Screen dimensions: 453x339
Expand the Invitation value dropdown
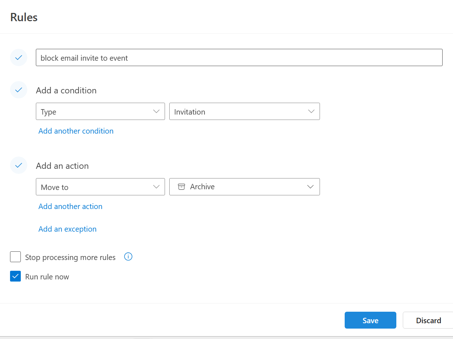coord(245,111)
